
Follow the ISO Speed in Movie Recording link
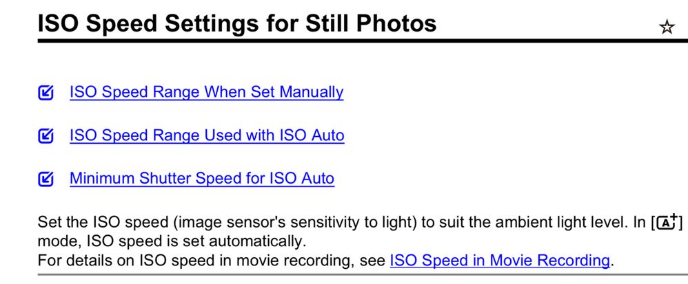500,261
